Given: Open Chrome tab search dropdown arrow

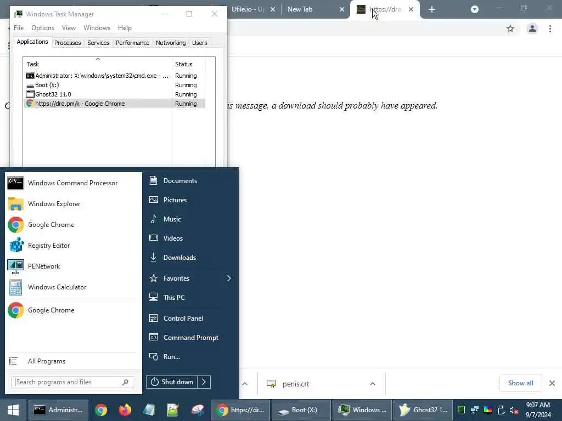Looking at the screenshot, I should pos(475,9).
